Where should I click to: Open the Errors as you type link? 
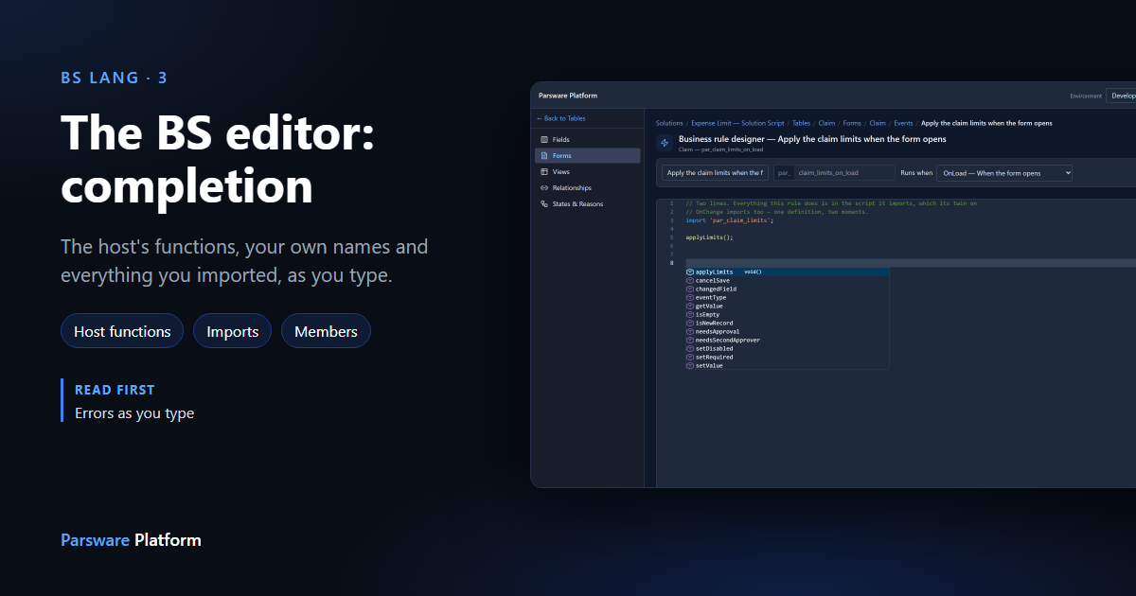coord(134,413)
